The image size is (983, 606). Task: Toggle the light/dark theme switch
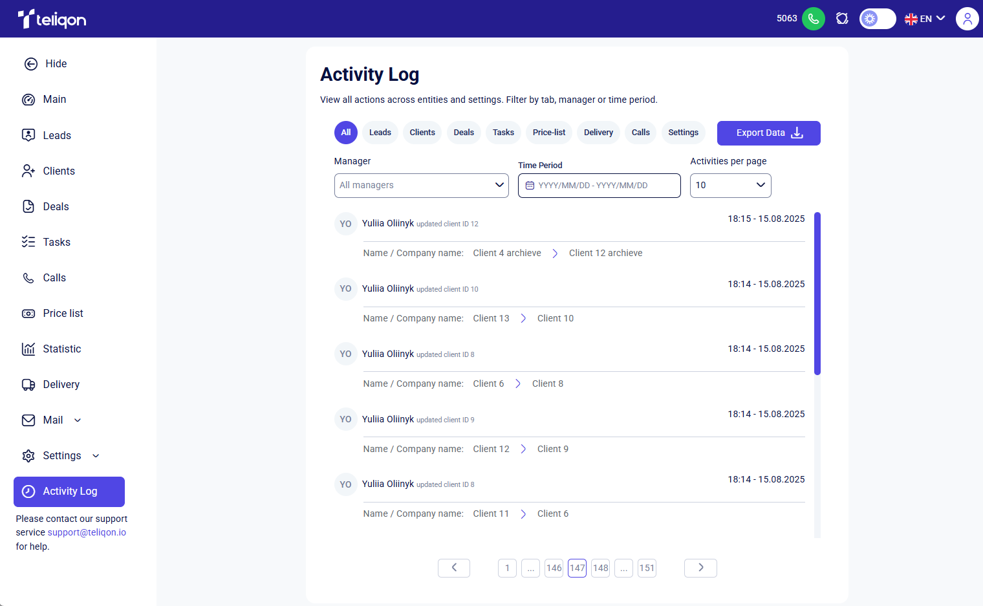pos(878,19)
